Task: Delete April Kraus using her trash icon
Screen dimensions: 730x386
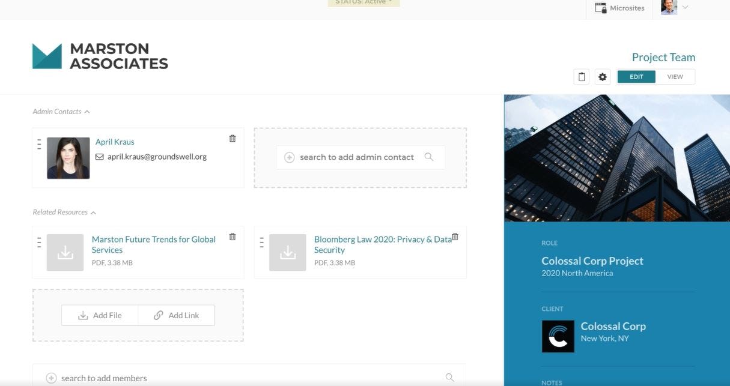Action: click(x=232, y=137)
